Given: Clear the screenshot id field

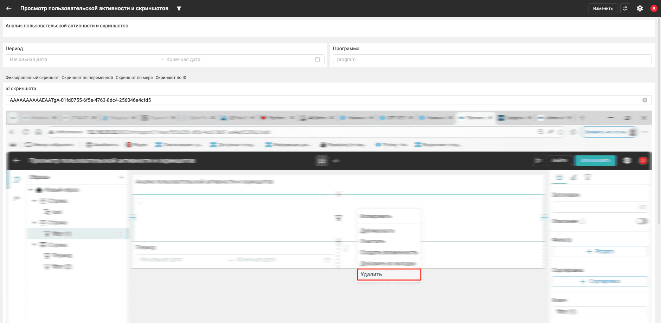Looking at the screenshot, I should (x=645, y=100).
